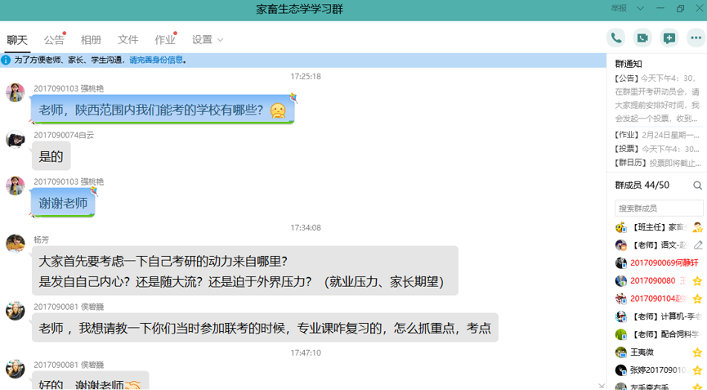Click the pencil edit icon beside 语文 teacher
Screen dimensions: 707x390
coord(698,245)
